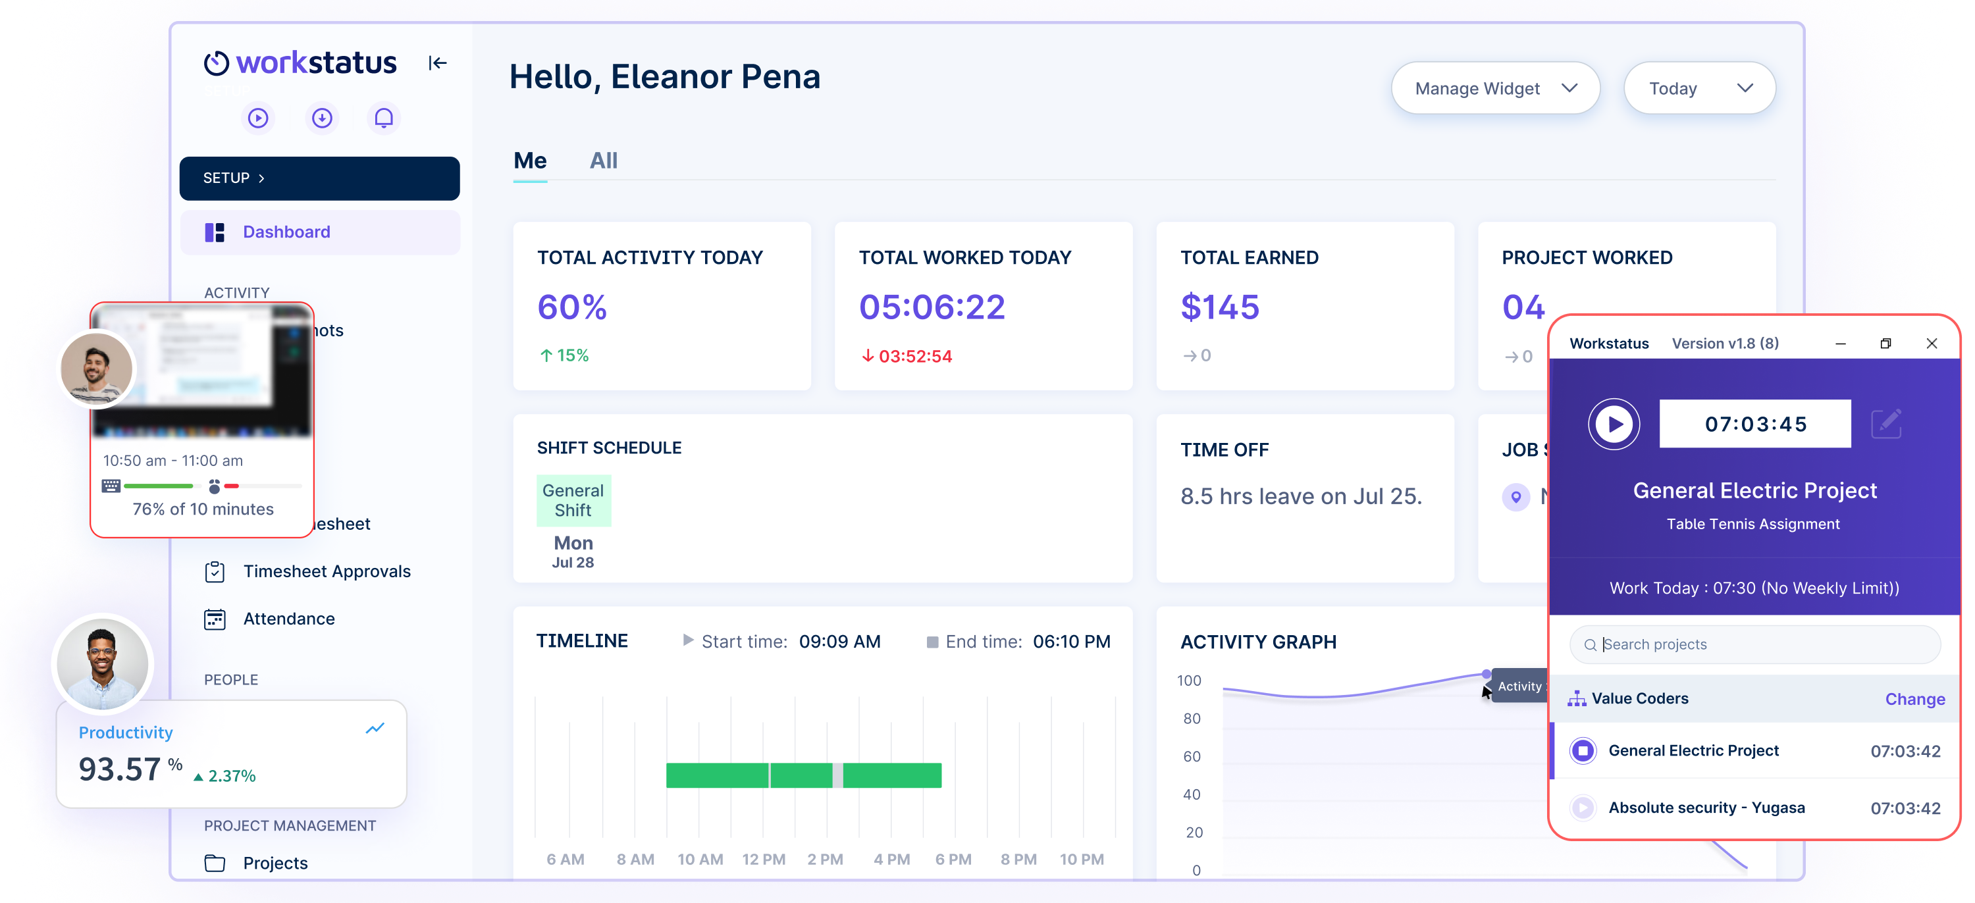Screen dimensions: 1975x903
Task: Click the blurred screenshot thumbnail
Action: 202,372
